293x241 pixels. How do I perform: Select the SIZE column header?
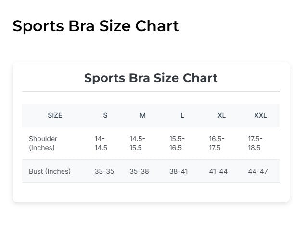[55, 115]
